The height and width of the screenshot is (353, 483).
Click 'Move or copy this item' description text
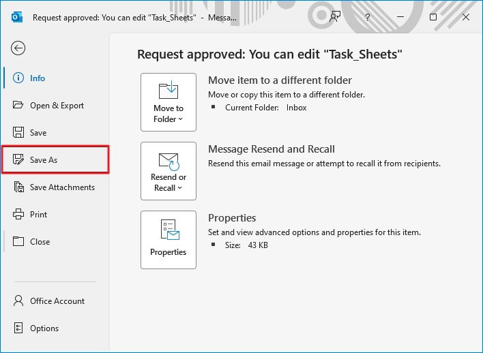(x=287, y=95)
